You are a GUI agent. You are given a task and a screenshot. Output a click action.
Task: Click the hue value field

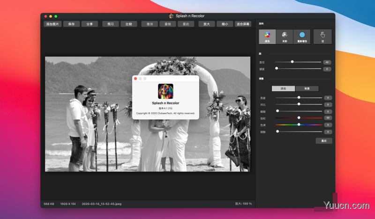pyautogui.click(x=328, y=124)
